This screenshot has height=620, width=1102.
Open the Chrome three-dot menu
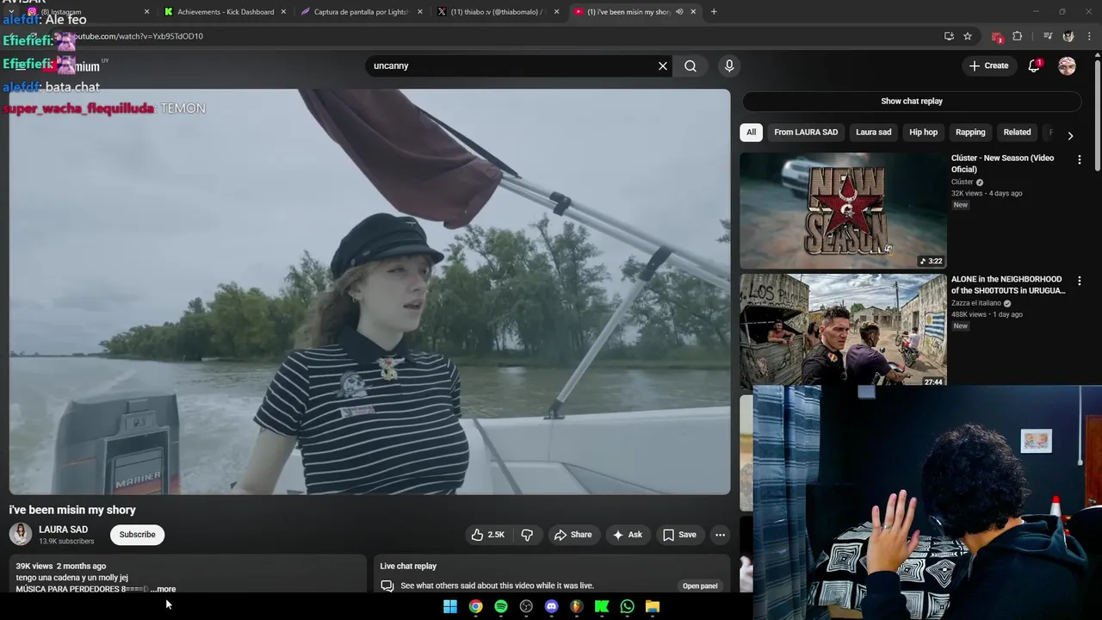[x=1090, y=36]
